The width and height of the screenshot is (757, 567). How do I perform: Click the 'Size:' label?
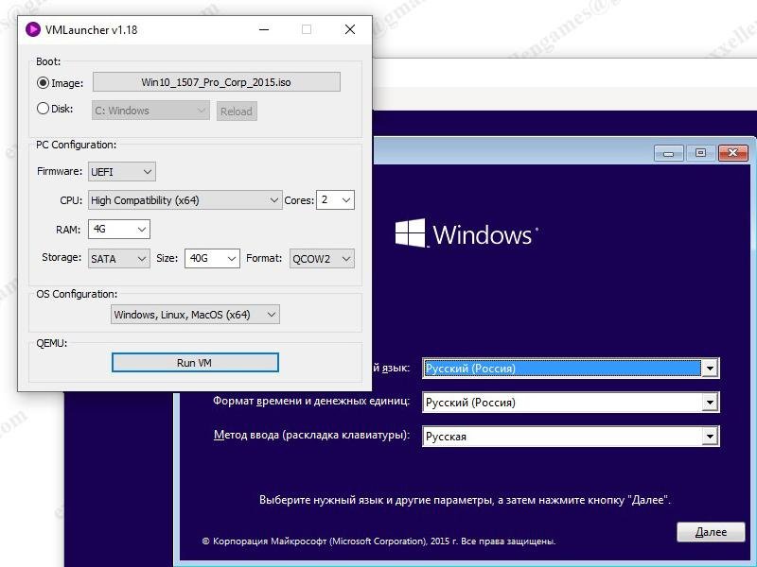coord(167,258)
